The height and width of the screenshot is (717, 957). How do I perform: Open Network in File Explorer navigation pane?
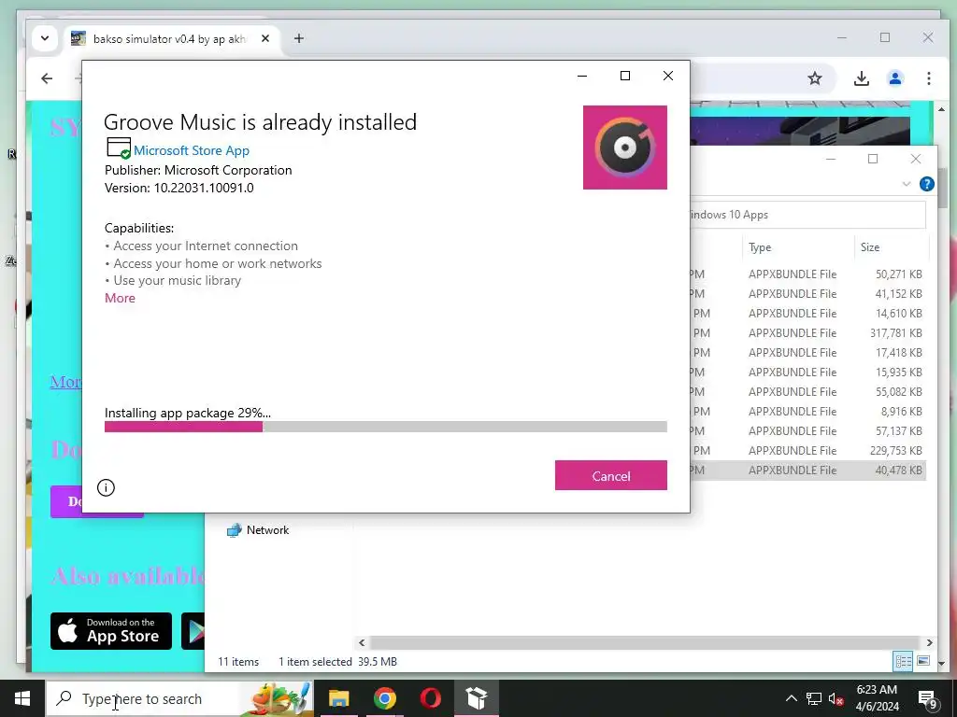258,530
